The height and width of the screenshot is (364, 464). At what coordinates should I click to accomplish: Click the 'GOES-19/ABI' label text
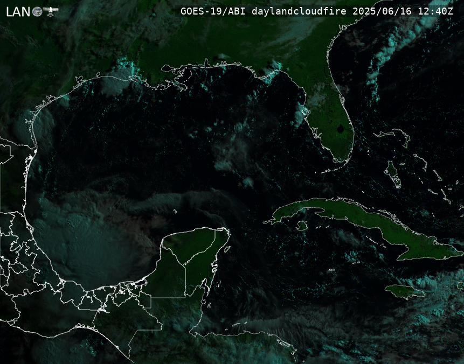click(x=213, y=11)
